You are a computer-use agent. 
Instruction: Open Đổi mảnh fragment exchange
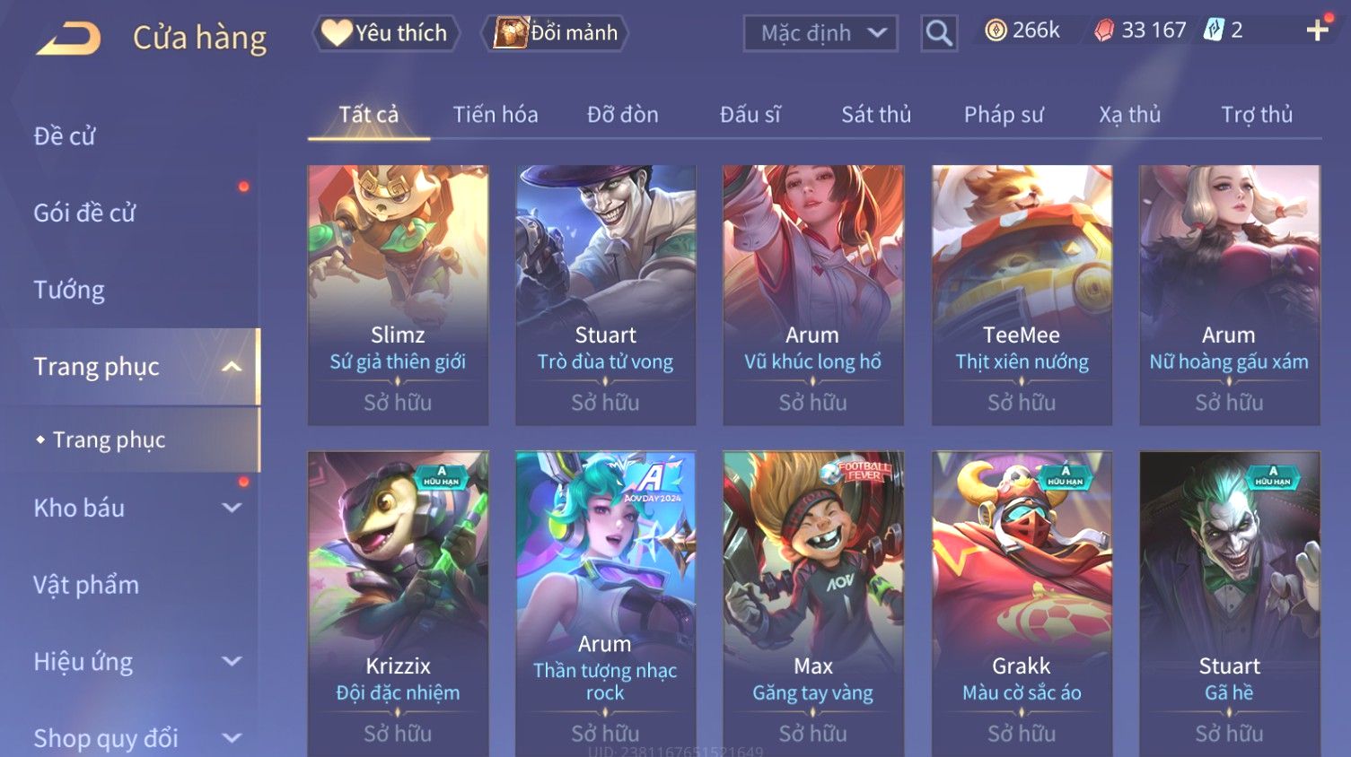pyautogui.click(x=555, y=33)
